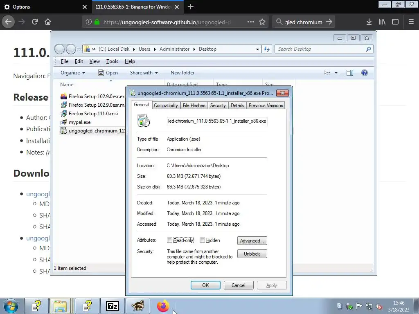Go forward in Explorer

click(x=71, y=49)
